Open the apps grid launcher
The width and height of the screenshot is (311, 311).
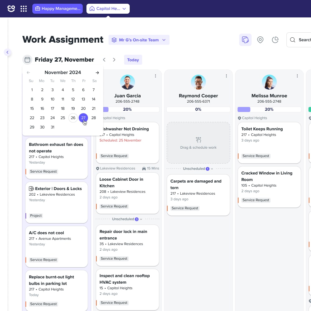24,8
